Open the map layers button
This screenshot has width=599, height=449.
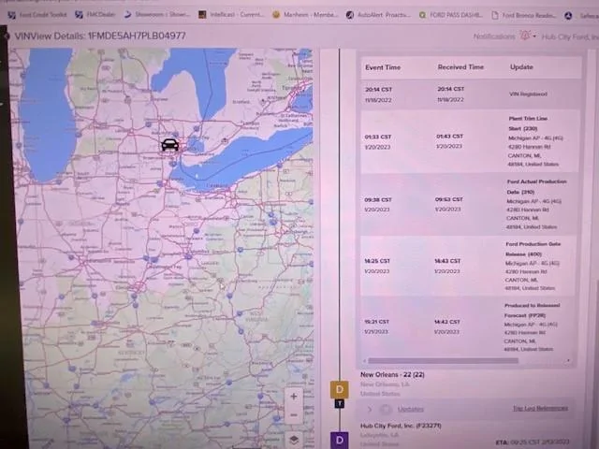coord(293,440)
